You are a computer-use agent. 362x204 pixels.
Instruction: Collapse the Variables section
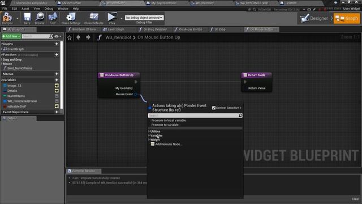tap(2, 80)
